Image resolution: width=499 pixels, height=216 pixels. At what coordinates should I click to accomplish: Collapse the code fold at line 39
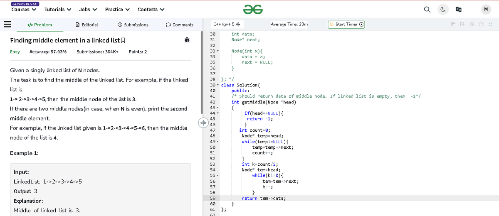pos(218,85)
